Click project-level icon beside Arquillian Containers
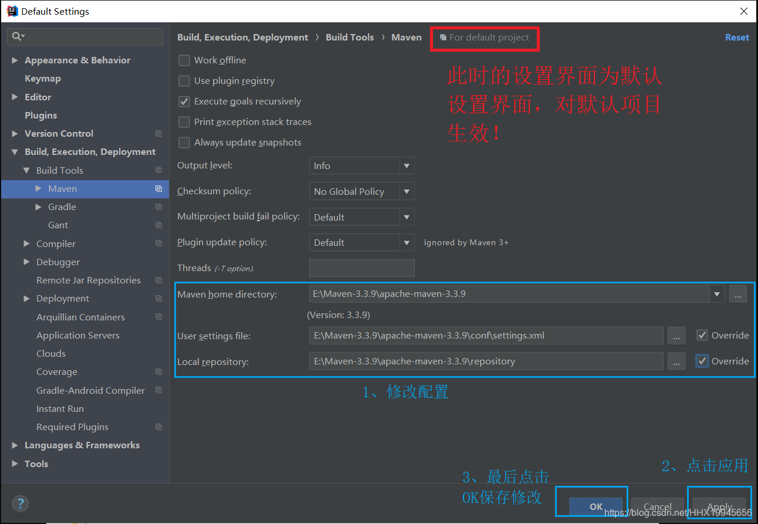The image size is (758, 524). [x=158, y=317]
